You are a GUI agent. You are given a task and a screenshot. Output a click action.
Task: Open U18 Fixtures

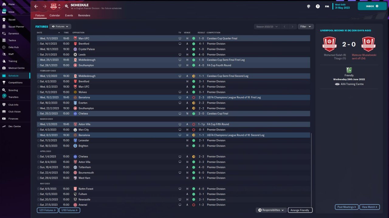coord(69,210)
